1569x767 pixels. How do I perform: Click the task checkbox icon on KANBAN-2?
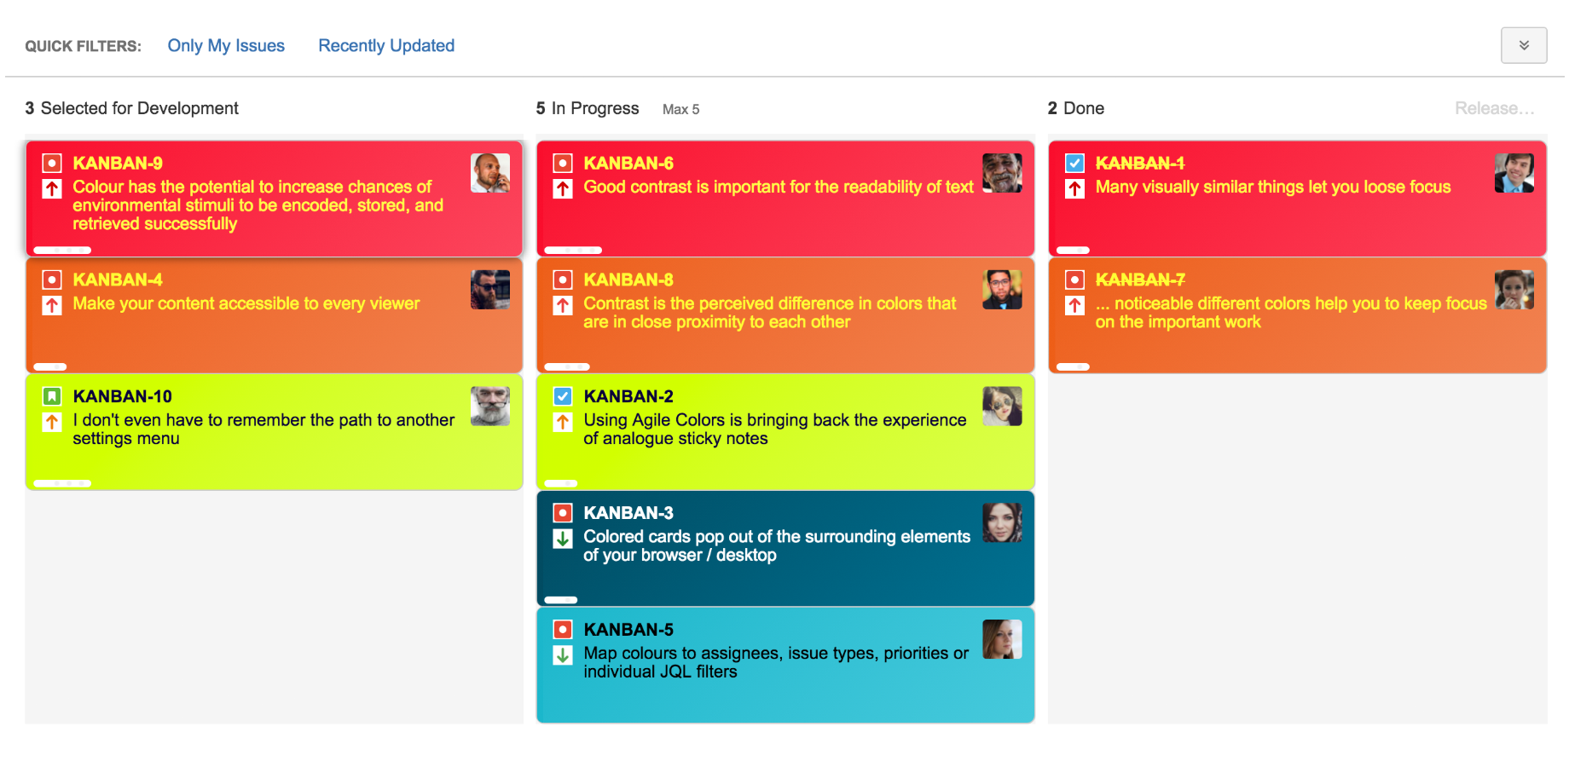[563, 396]
